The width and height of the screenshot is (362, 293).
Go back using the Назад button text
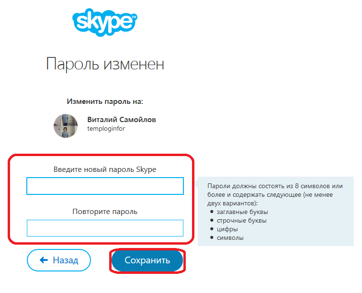[x=66, y=260]
